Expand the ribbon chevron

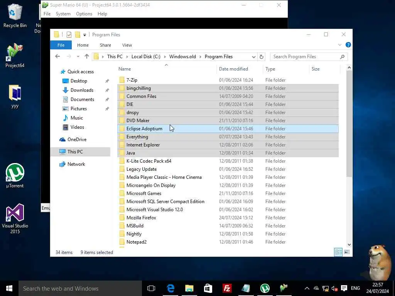click(x=339, y=45)
